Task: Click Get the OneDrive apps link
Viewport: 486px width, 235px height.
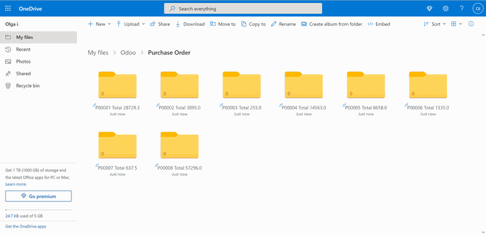Action: tap(26, 227)
